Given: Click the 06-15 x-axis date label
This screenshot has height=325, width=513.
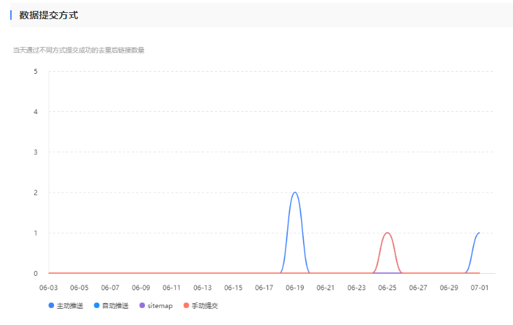Looking at the screenshot, I should 233,288.
